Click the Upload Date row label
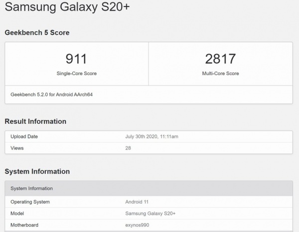The image size is (299, 232). (24, 137)
